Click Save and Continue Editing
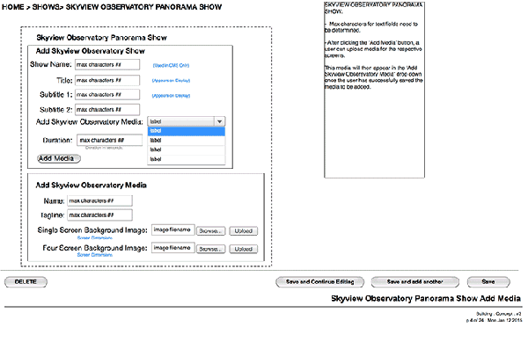The width and height of the screenshot is (528, 342). tap(319, 282)
